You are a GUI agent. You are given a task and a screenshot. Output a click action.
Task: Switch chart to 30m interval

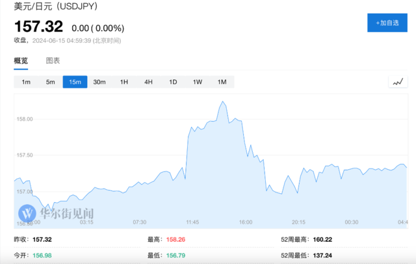coord(99,82)
